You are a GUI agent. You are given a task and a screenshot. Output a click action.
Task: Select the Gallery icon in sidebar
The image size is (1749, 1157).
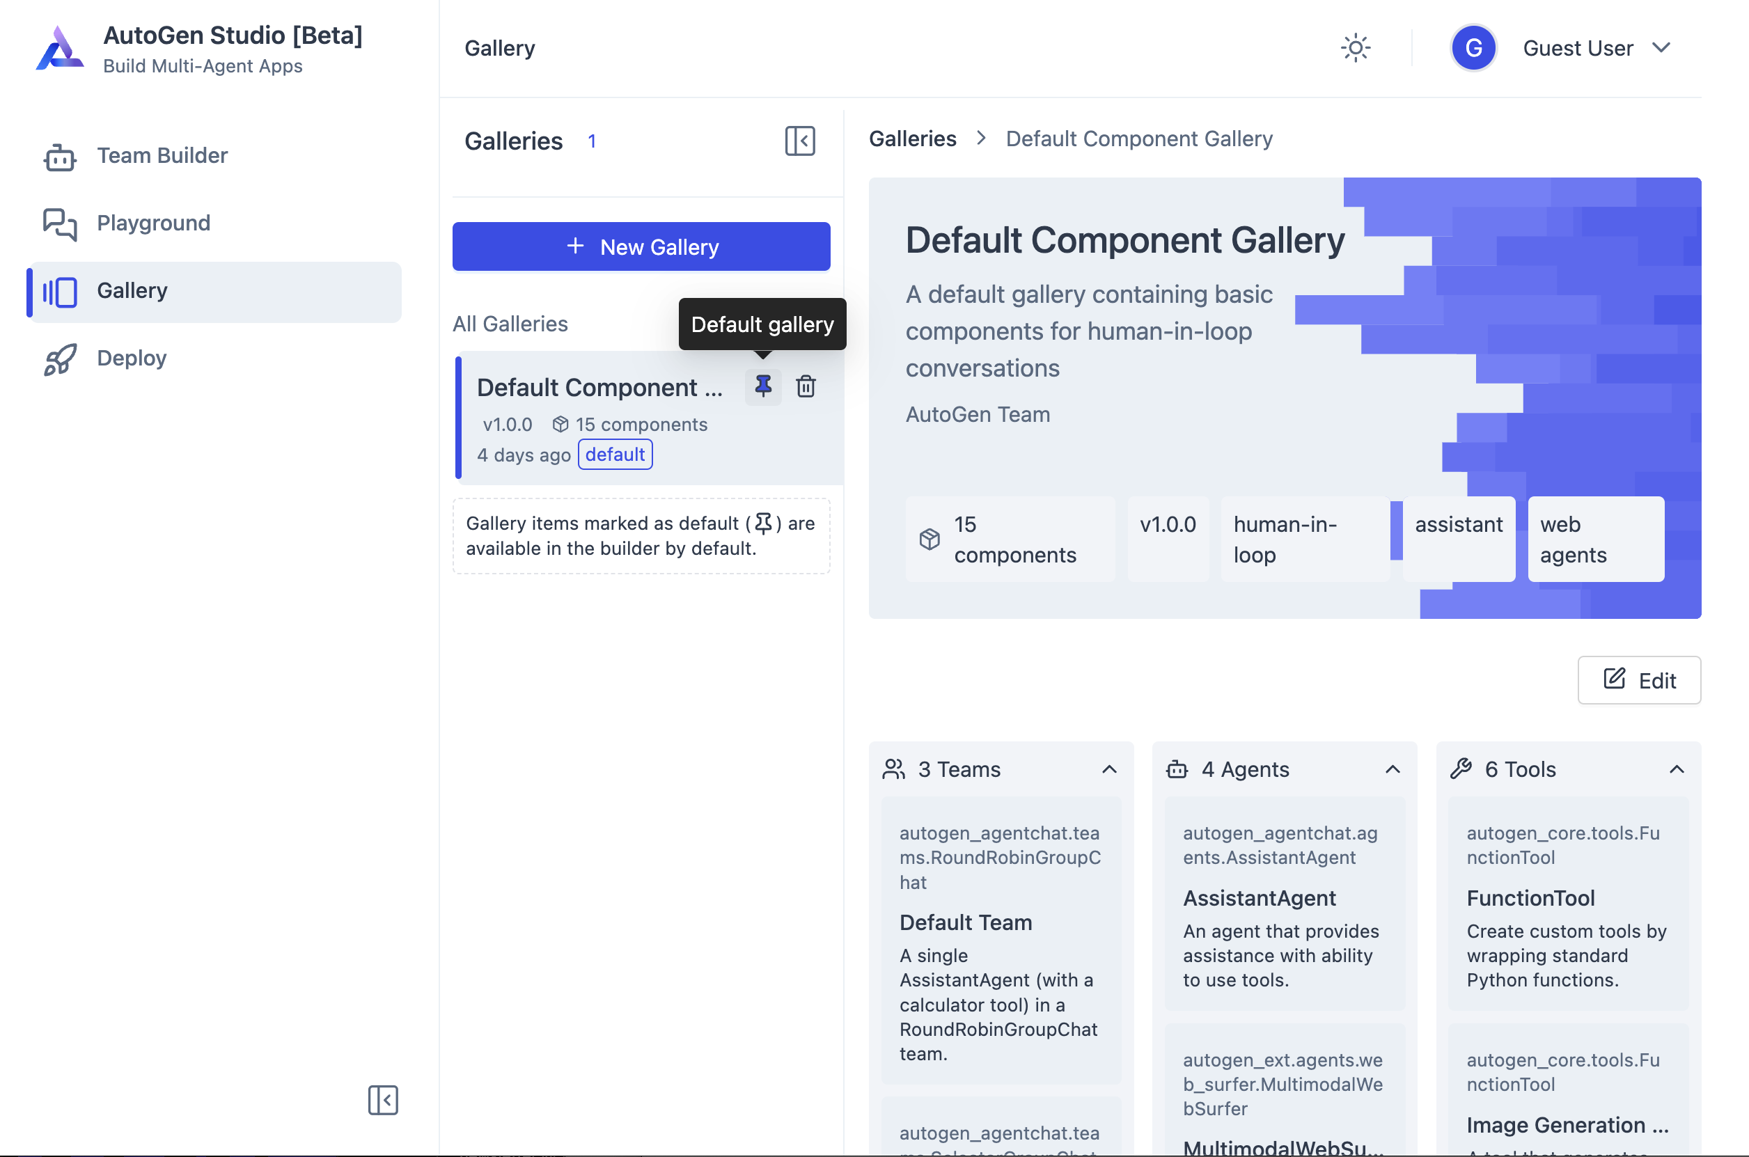tap(59, 292)
